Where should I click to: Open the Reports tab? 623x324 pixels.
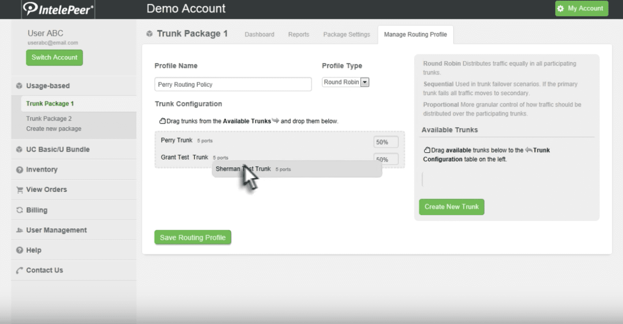(x=299, y=34)
